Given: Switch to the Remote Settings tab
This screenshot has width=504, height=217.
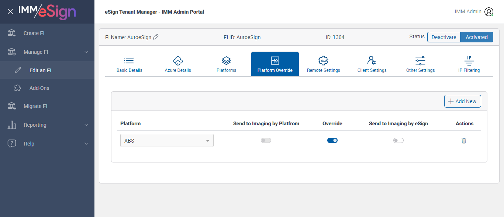Looking at the screenshot, I should (x=323, y=64).
